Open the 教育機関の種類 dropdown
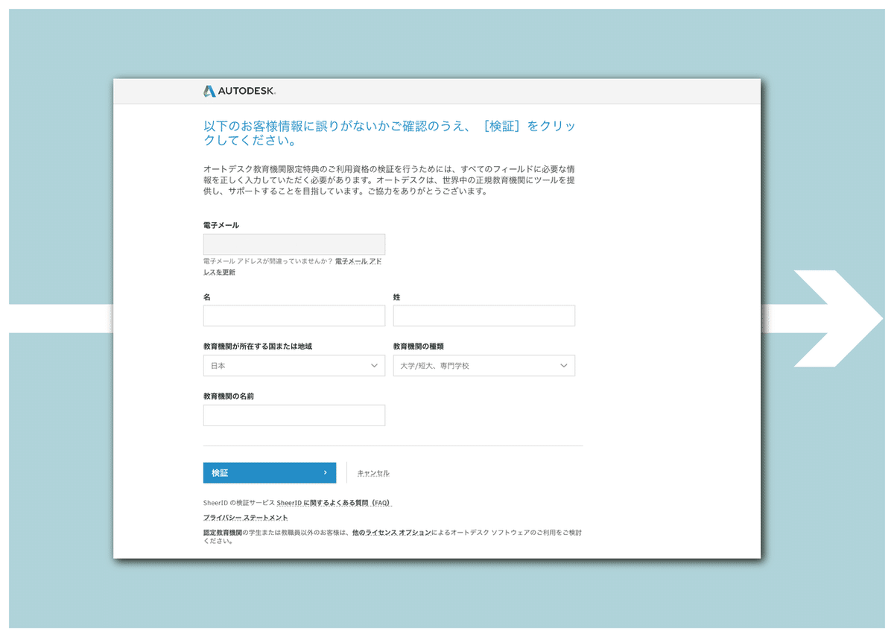The height and width of the screenshot is (637, 894). (484, 366)
